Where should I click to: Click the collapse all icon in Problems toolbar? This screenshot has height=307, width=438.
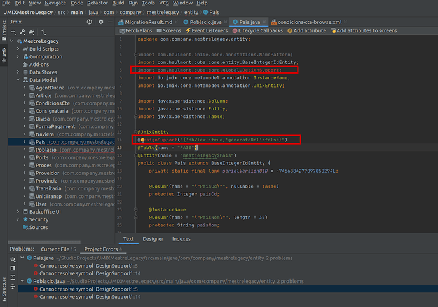[x=13, y=286]
